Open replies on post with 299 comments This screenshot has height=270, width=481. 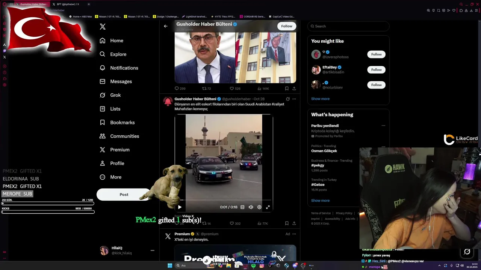tap(180, 88)
